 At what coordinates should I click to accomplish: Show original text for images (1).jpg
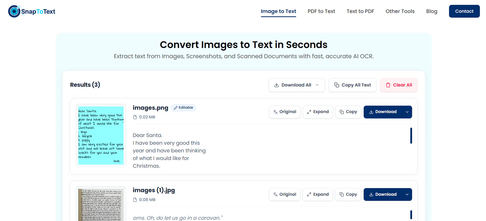tap(284, 194)
